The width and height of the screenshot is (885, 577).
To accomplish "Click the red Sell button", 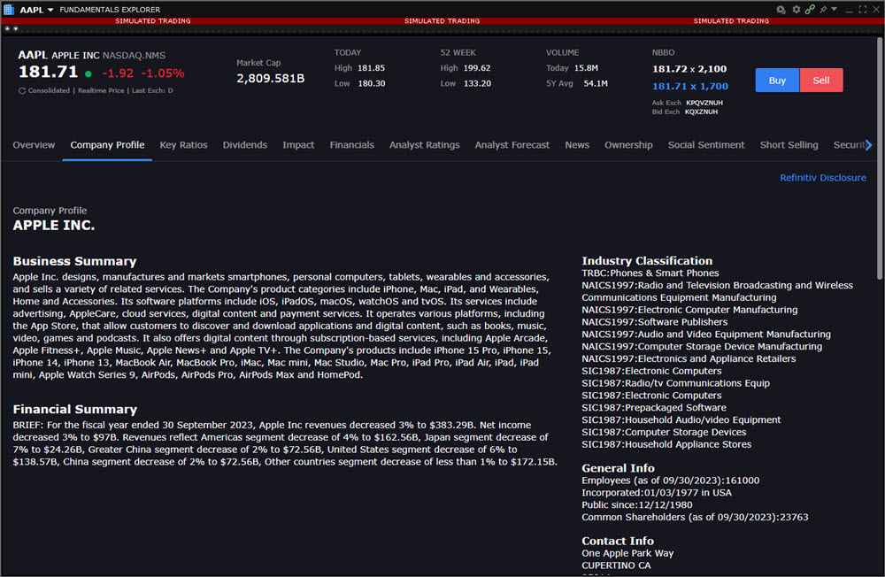I will point(821,81).
